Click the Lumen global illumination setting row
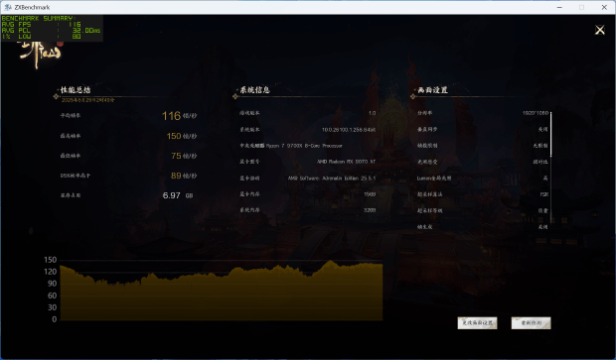 pos(483,179)
